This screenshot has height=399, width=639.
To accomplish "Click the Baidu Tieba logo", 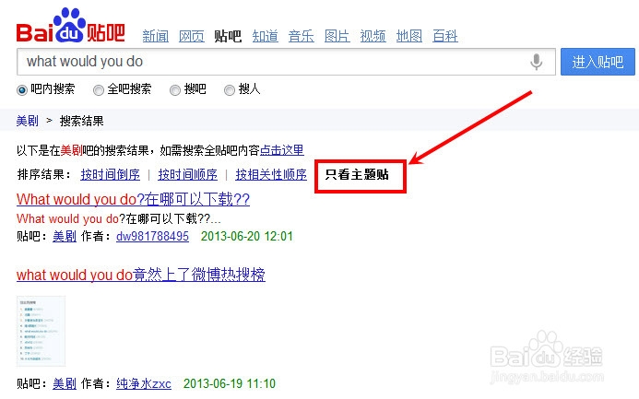I will (70, 25).
